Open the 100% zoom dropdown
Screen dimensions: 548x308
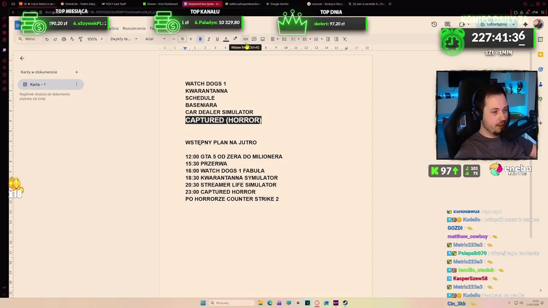pyautogui.click(x=95, y=39)
